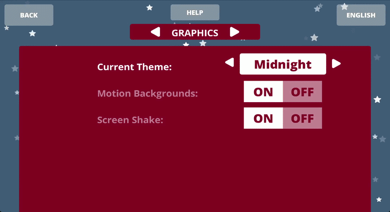Click the Screen Shake label
The height and width of the screenshot is (212, 390).
[130, 120]
